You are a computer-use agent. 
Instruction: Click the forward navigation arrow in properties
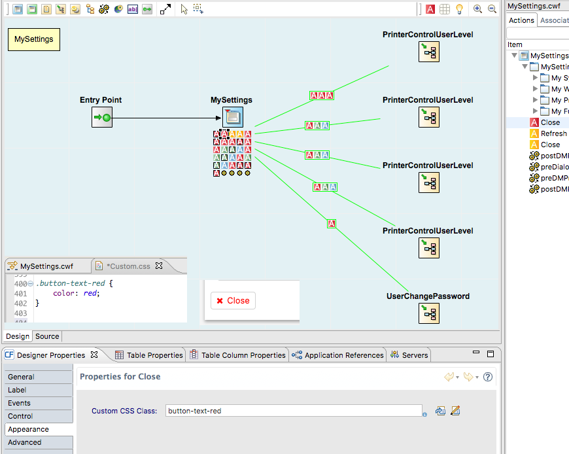(x=468, y=377)
